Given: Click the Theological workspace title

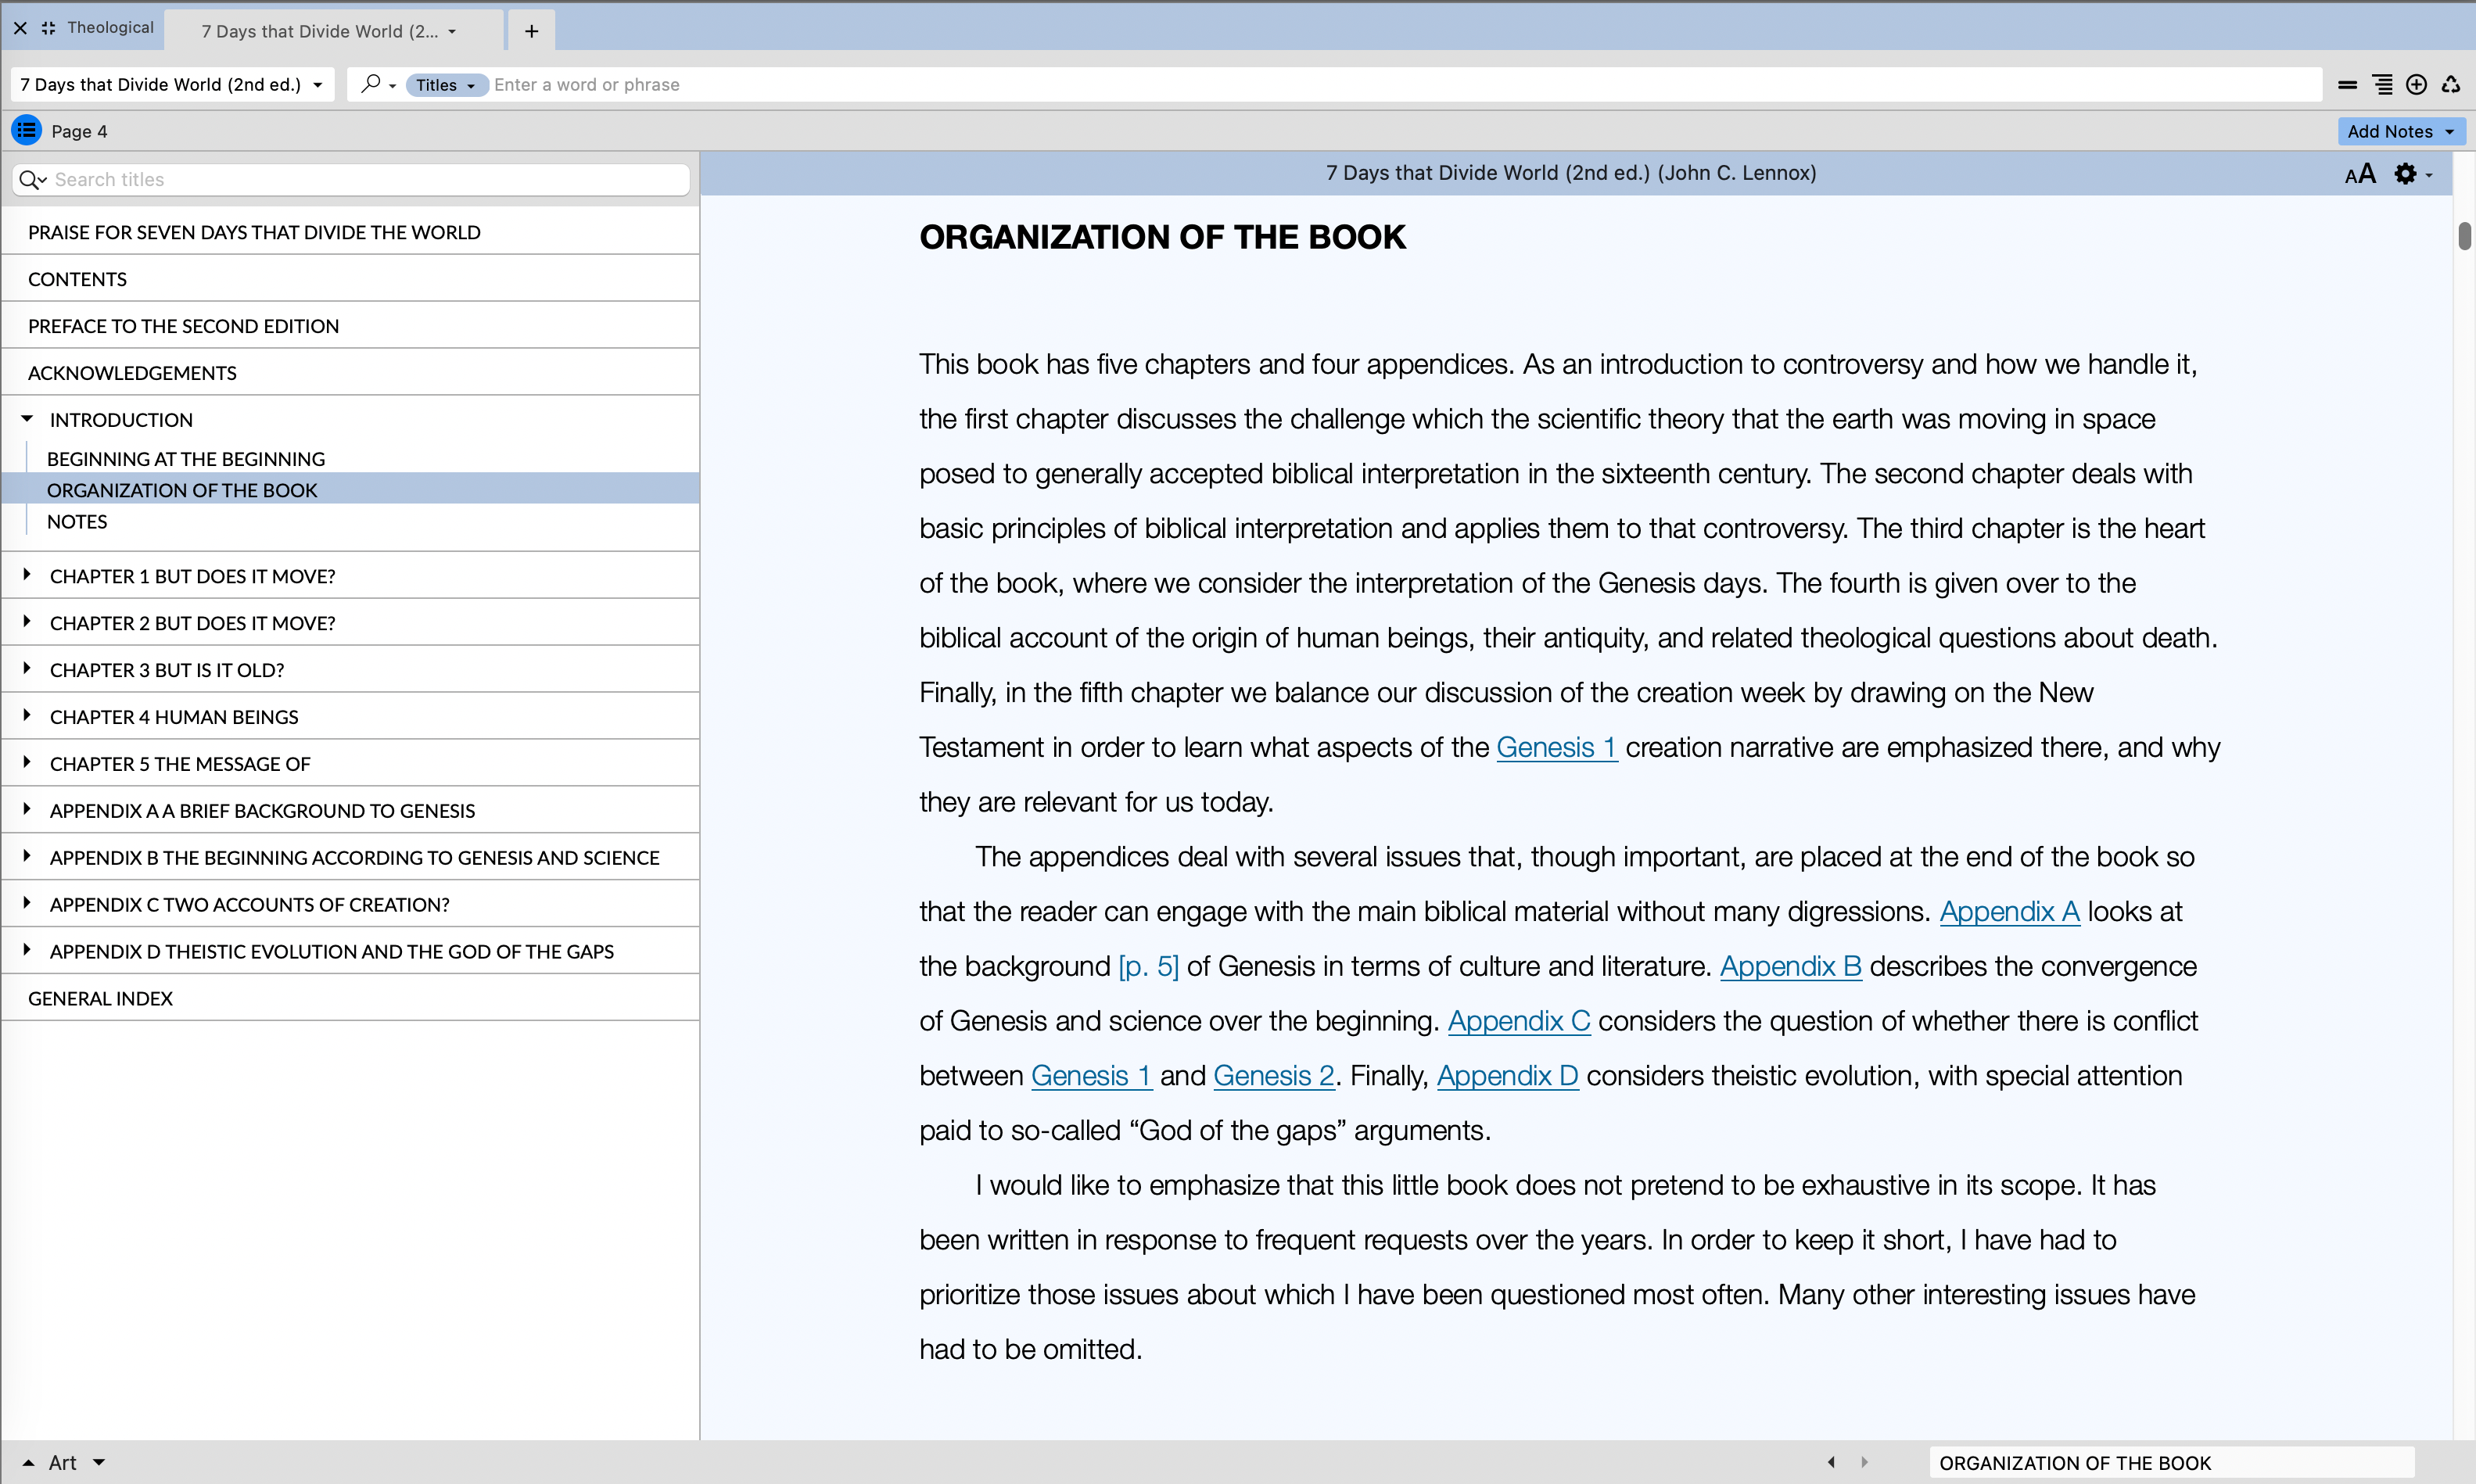Looking at the screenshot, I should coord(110,28).
